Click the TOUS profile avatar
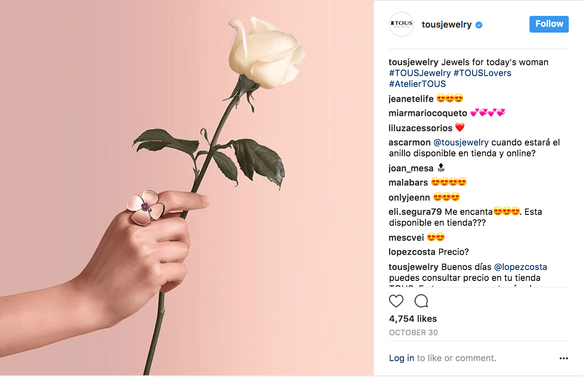Viewport: 583px width, 377px height. 401,24
